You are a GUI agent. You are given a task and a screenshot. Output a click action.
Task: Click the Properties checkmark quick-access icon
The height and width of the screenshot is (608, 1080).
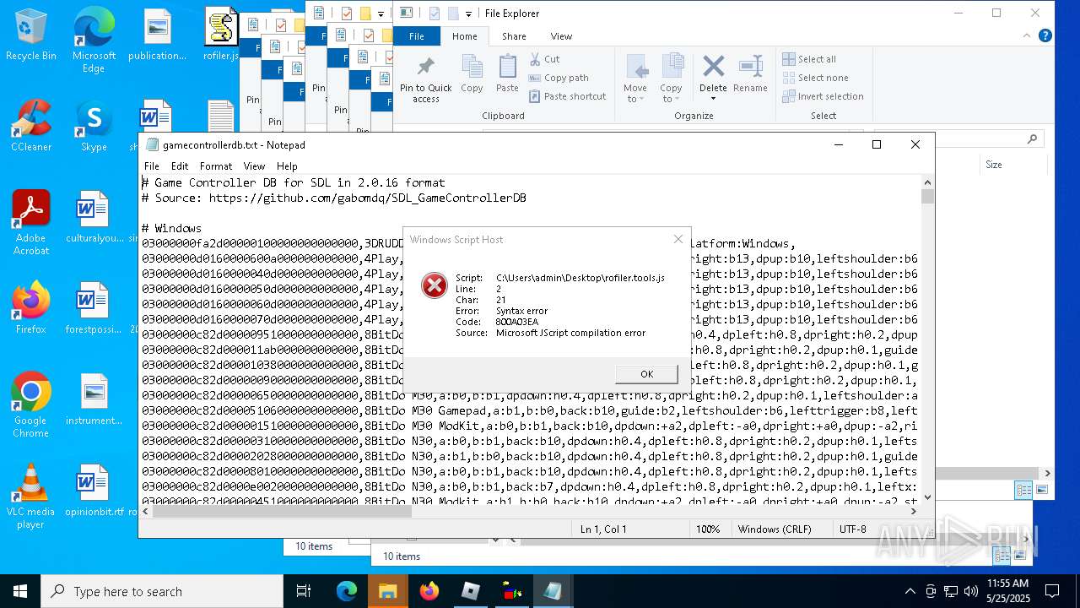click(435, 14)
